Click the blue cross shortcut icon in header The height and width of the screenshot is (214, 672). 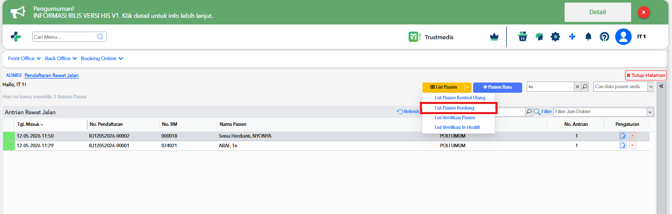click(572, 37)
